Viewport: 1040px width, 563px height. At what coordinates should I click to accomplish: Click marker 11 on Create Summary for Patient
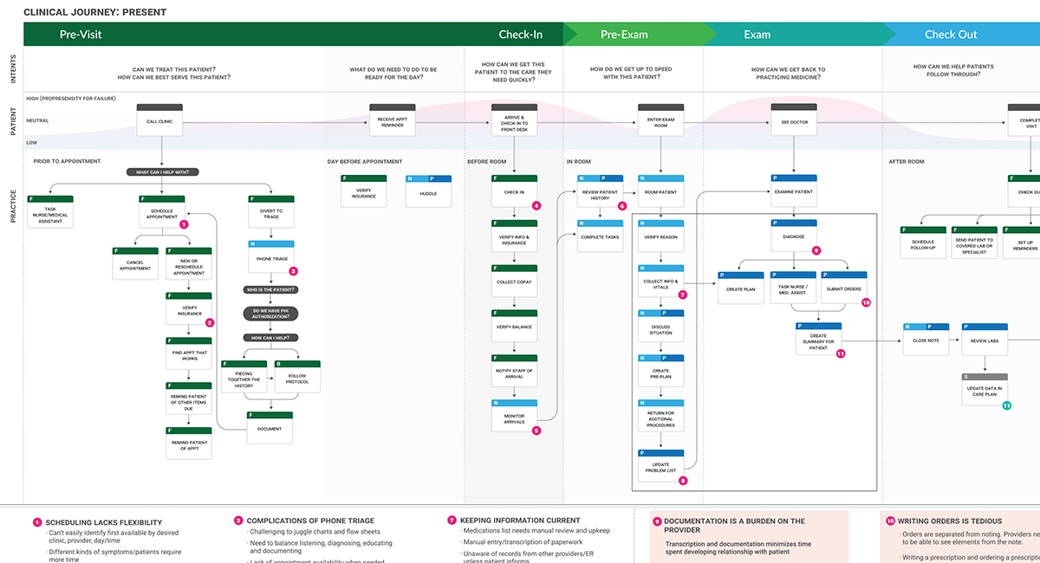pyautogui.click(x=841, y=353)
